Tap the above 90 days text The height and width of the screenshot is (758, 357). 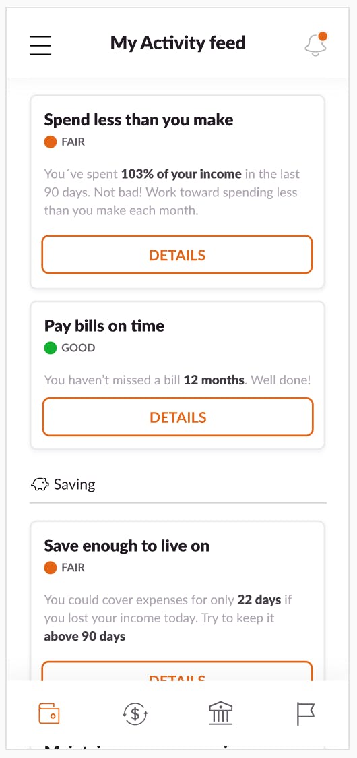pos(85,637)
